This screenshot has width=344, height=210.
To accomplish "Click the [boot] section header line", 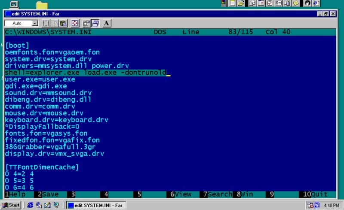I will pyautogui.click(x=17, y=46).
